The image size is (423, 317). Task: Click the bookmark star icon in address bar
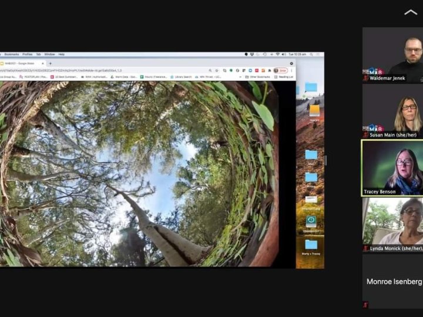(217, 70)
